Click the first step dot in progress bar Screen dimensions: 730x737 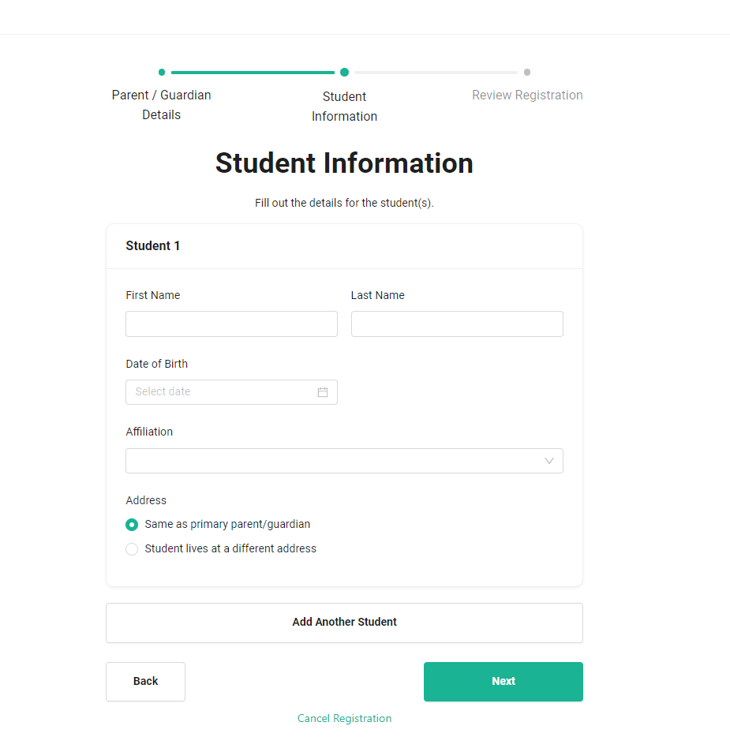(162, 73)
